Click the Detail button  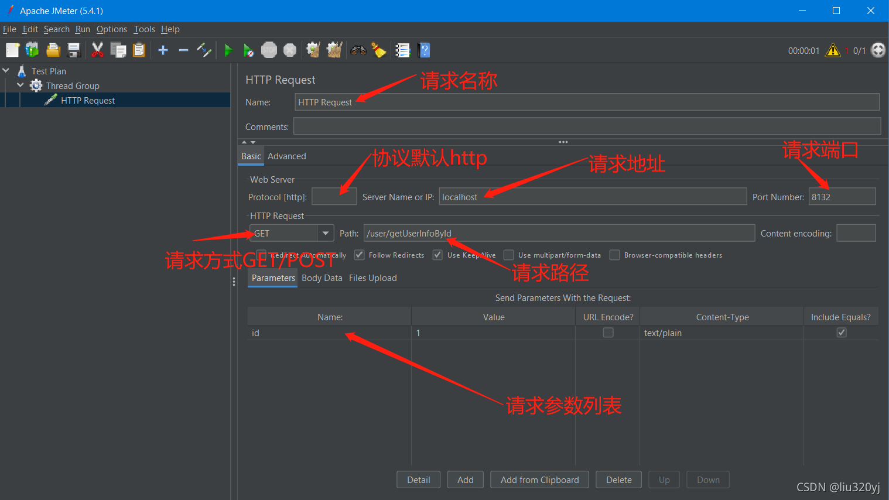419,480
